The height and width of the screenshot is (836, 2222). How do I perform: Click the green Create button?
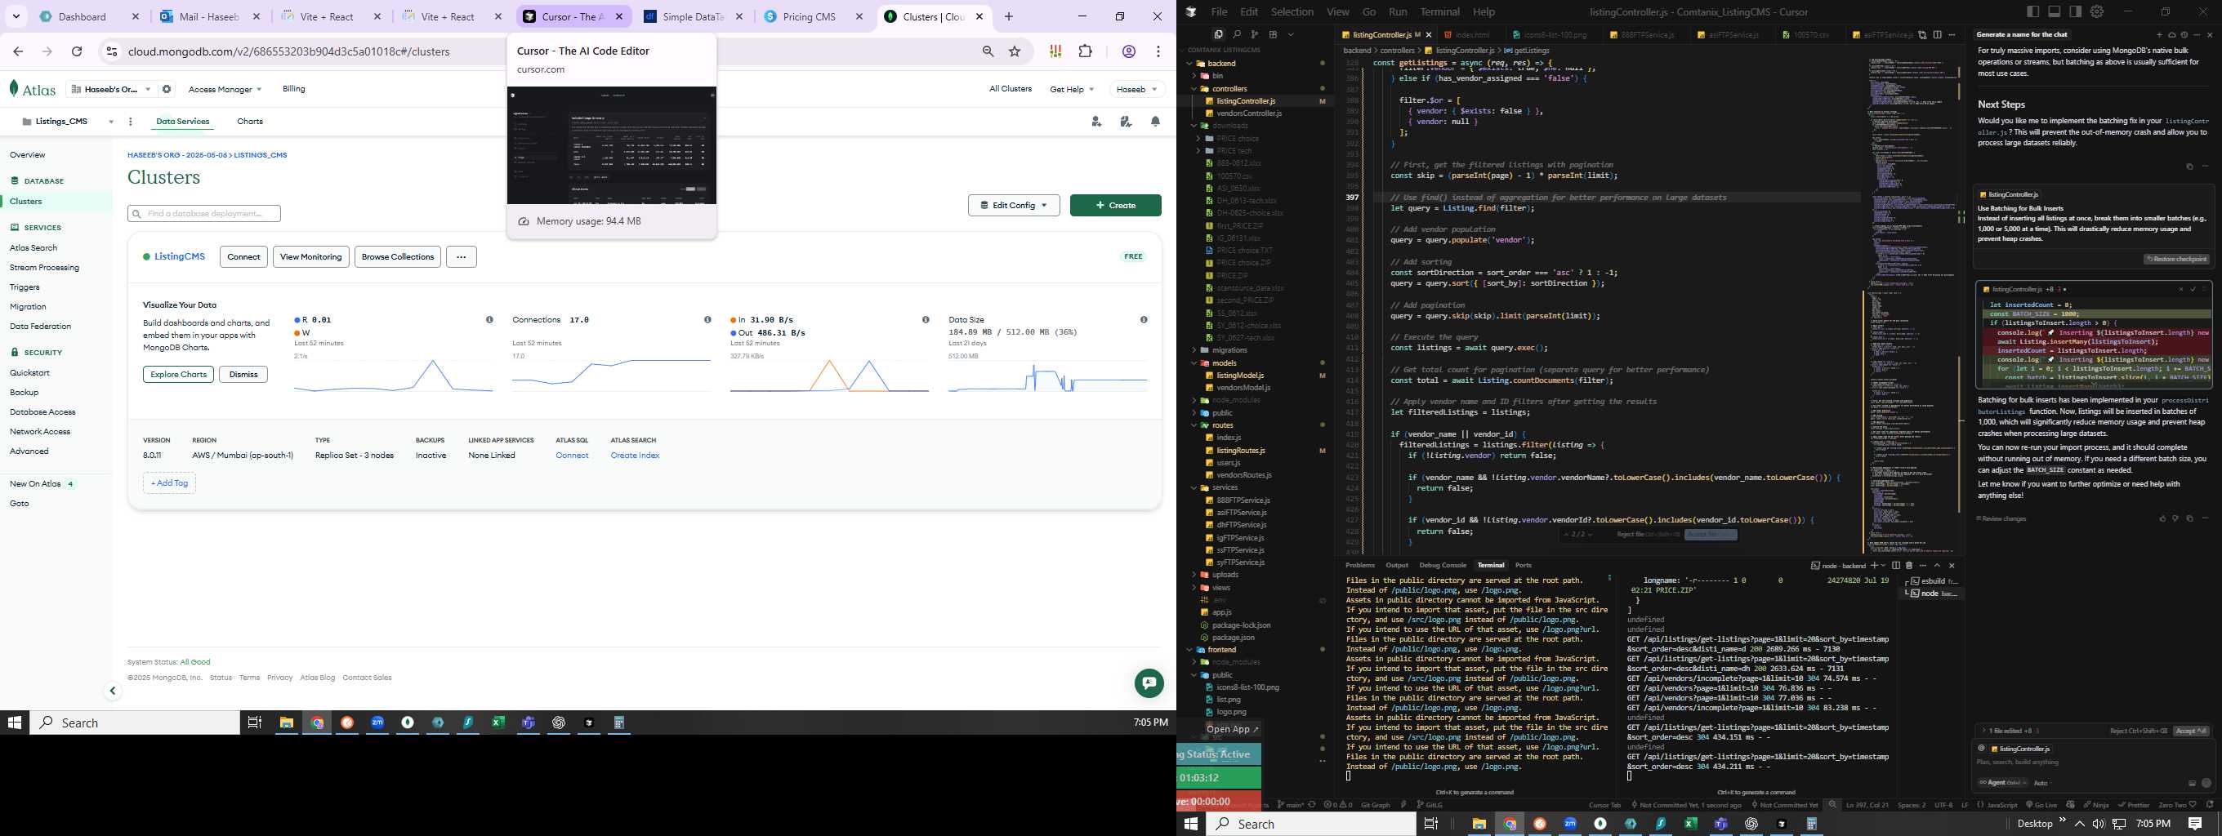coord(1115,205)
